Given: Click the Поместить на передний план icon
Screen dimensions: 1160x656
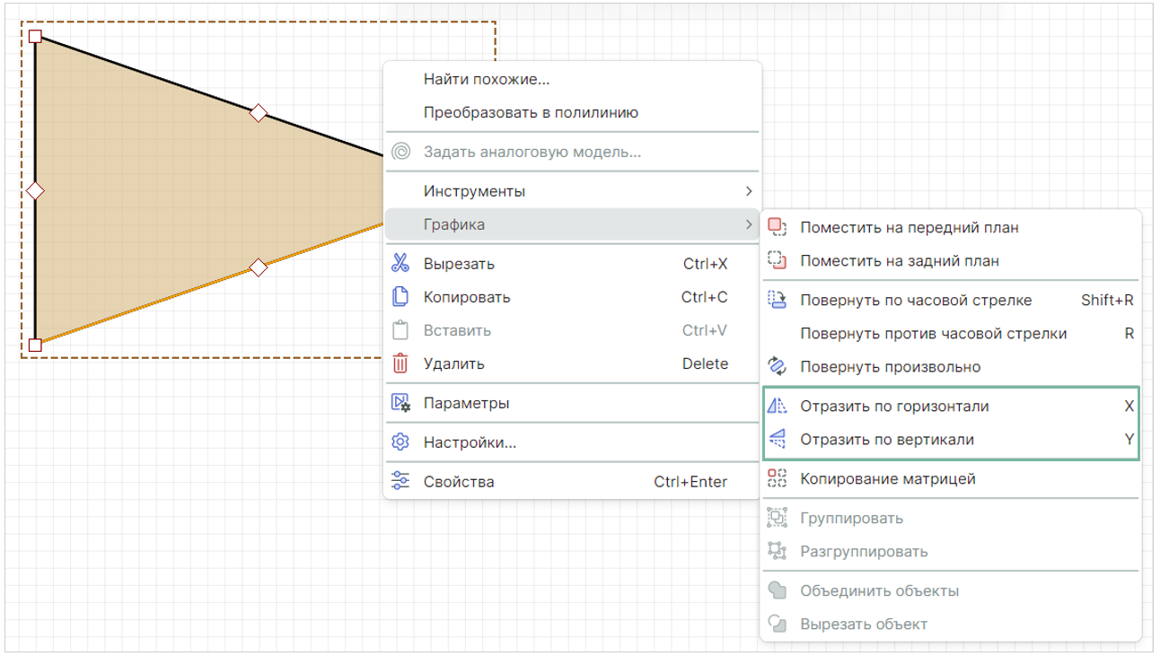Looking at the screenshot, I should (778, 228).
